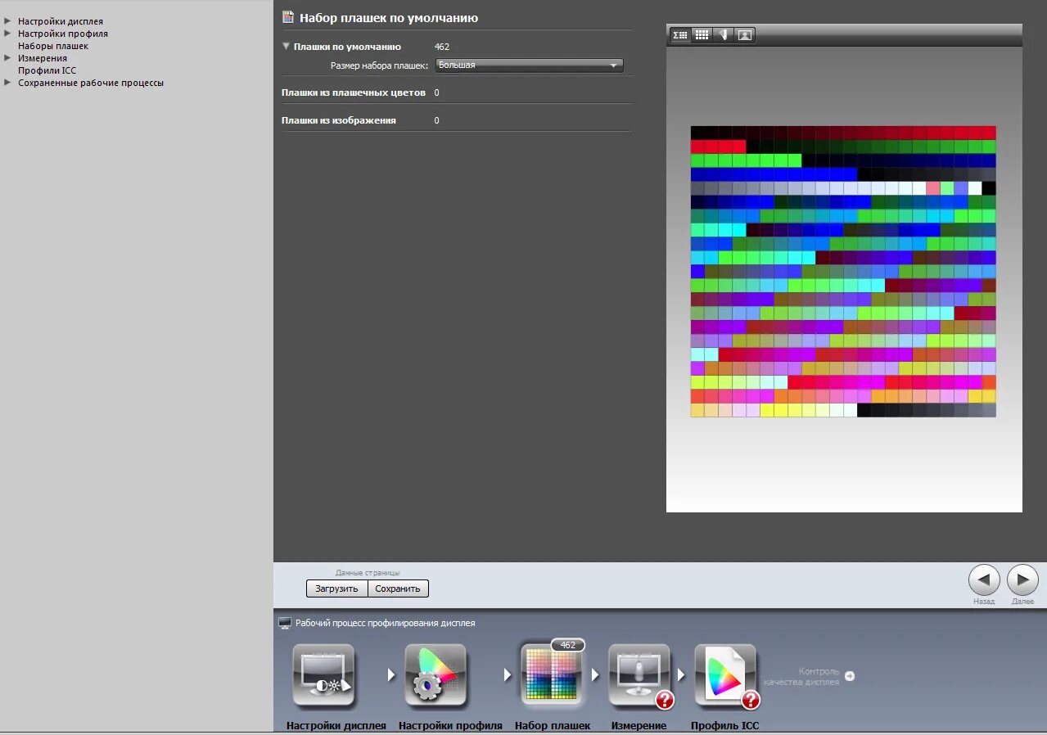Expand the Настройки профиля tree node
Image resolution: width=1047 pixels, height=735 pixels.
[7, 33]
